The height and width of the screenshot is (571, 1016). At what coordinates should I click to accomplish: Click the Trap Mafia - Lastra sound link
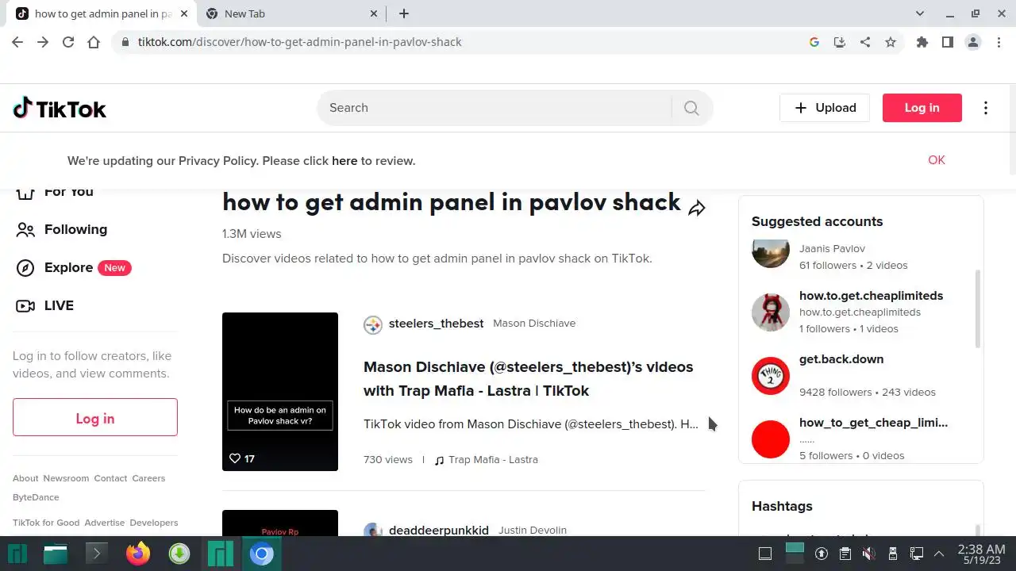coord(493,460)
